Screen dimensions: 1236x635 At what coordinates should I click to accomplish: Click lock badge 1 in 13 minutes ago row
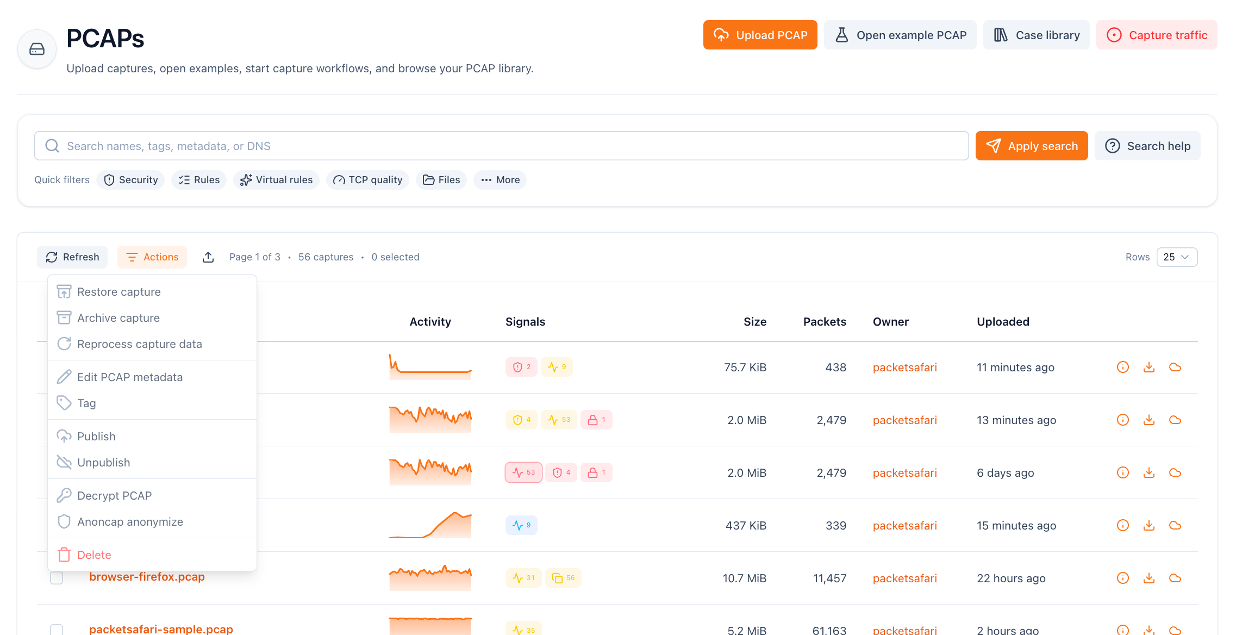pos(596,420)
